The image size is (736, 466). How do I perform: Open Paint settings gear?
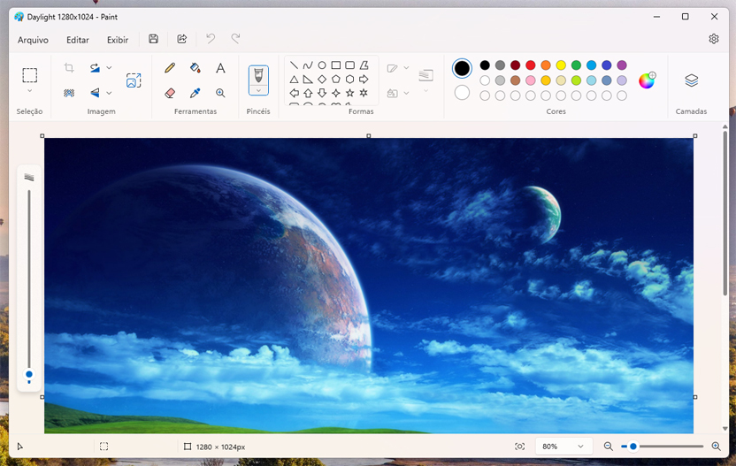(x=714, y=39)
